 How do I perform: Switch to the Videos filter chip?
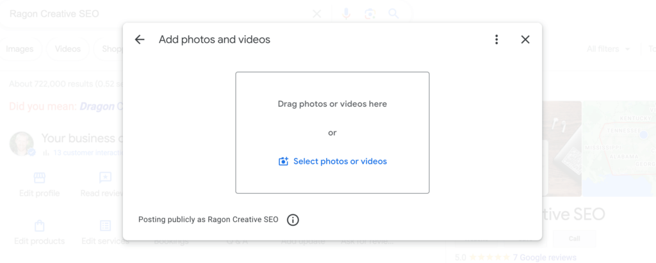tap(68, 49)
